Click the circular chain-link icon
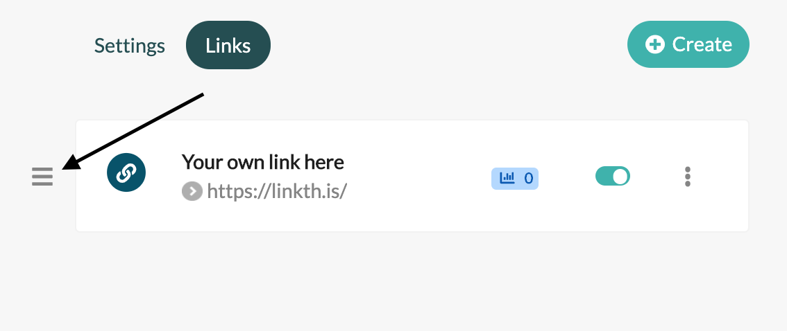787x331 pixels. coord(126,172)
